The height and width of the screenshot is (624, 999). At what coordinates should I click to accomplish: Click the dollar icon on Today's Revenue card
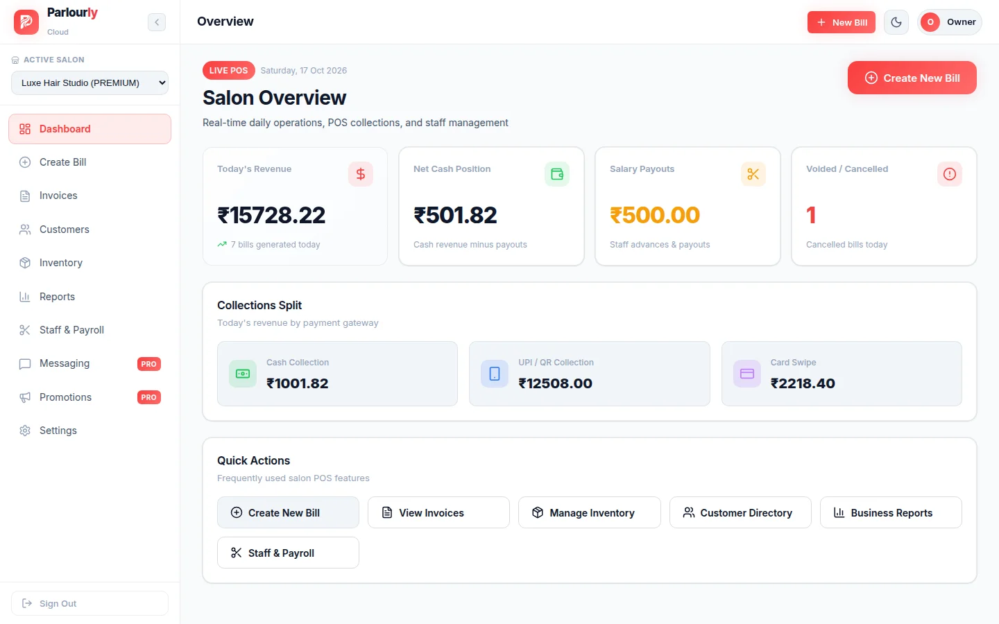[x=361, y=174]
